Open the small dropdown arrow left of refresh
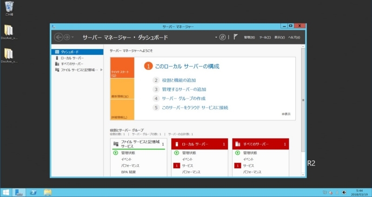Image resolution: width=372 pixels, height=197 pixels. 216,37
